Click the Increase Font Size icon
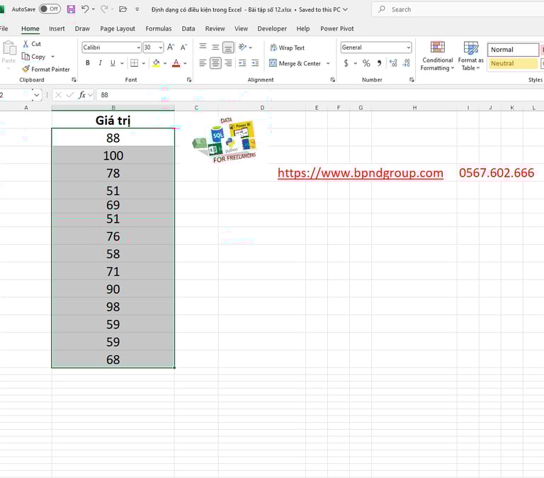Viewport: 544px width, 478px height. pos(170,47)
